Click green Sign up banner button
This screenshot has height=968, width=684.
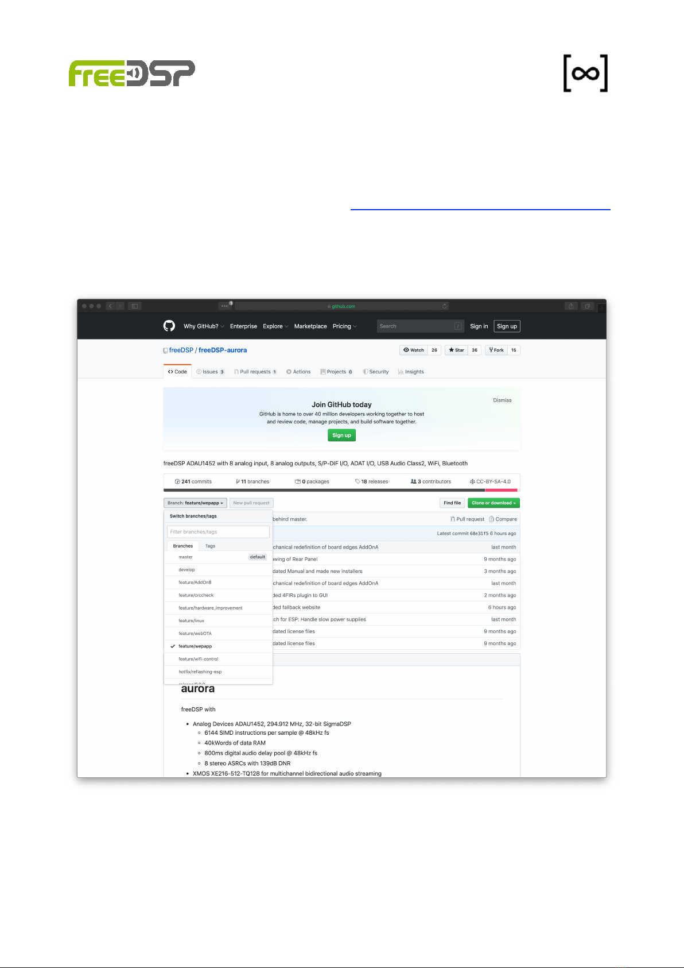pos(341,435)
